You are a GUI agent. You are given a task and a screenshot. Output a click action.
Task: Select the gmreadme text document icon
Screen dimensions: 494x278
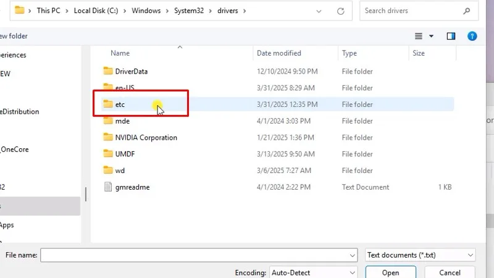click(108, 187)
